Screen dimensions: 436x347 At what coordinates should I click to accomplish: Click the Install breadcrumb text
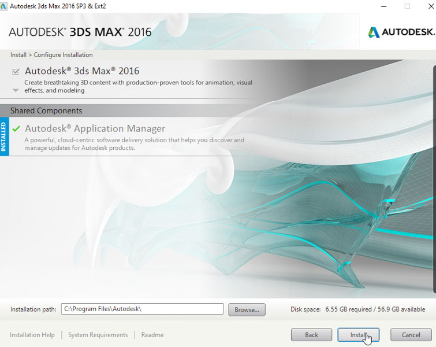[x=18, y=55]
